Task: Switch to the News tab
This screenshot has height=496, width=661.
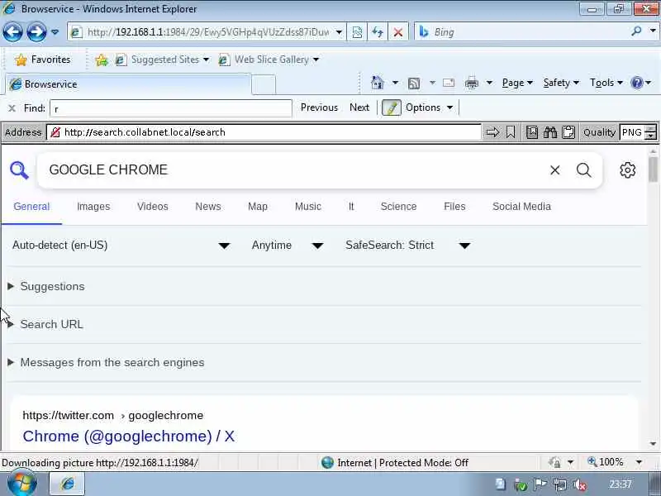Action: pos(208,207)
